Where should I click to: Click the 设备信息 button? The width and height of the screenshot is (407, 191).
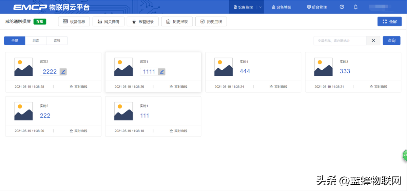point(74,22)
